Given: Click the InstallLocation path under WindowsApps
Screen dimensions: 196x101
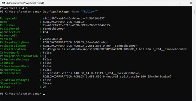Looking at the screenshot, I should coord(115,49).
